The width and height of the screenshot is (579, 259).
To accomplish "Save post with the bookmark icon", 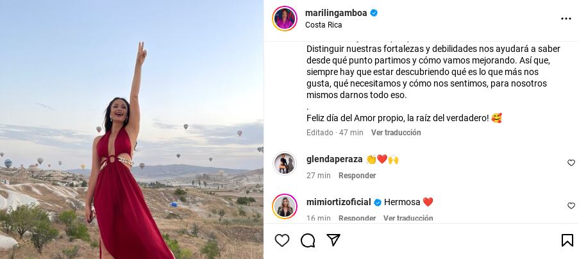I will tap(567, 240).
